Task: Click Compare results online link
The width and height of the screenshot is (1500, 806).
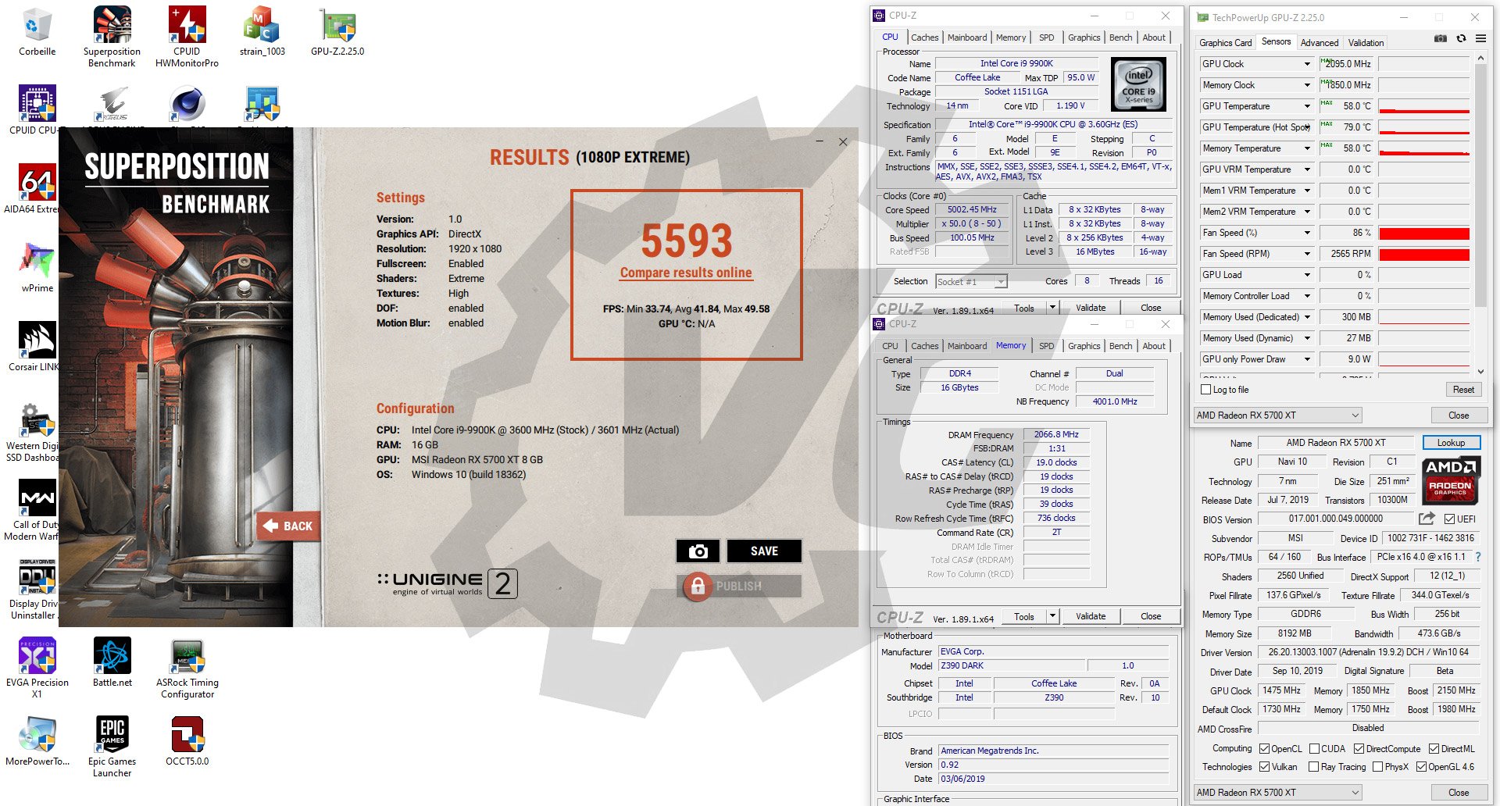Action: [x=686, y=273]
